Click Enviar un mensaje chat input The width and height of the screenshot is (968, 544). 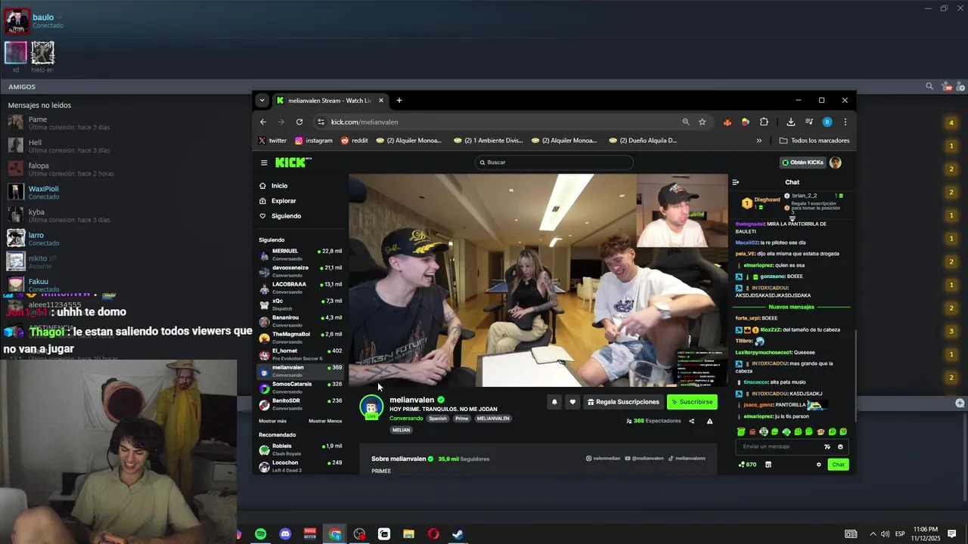coord(781,447)
